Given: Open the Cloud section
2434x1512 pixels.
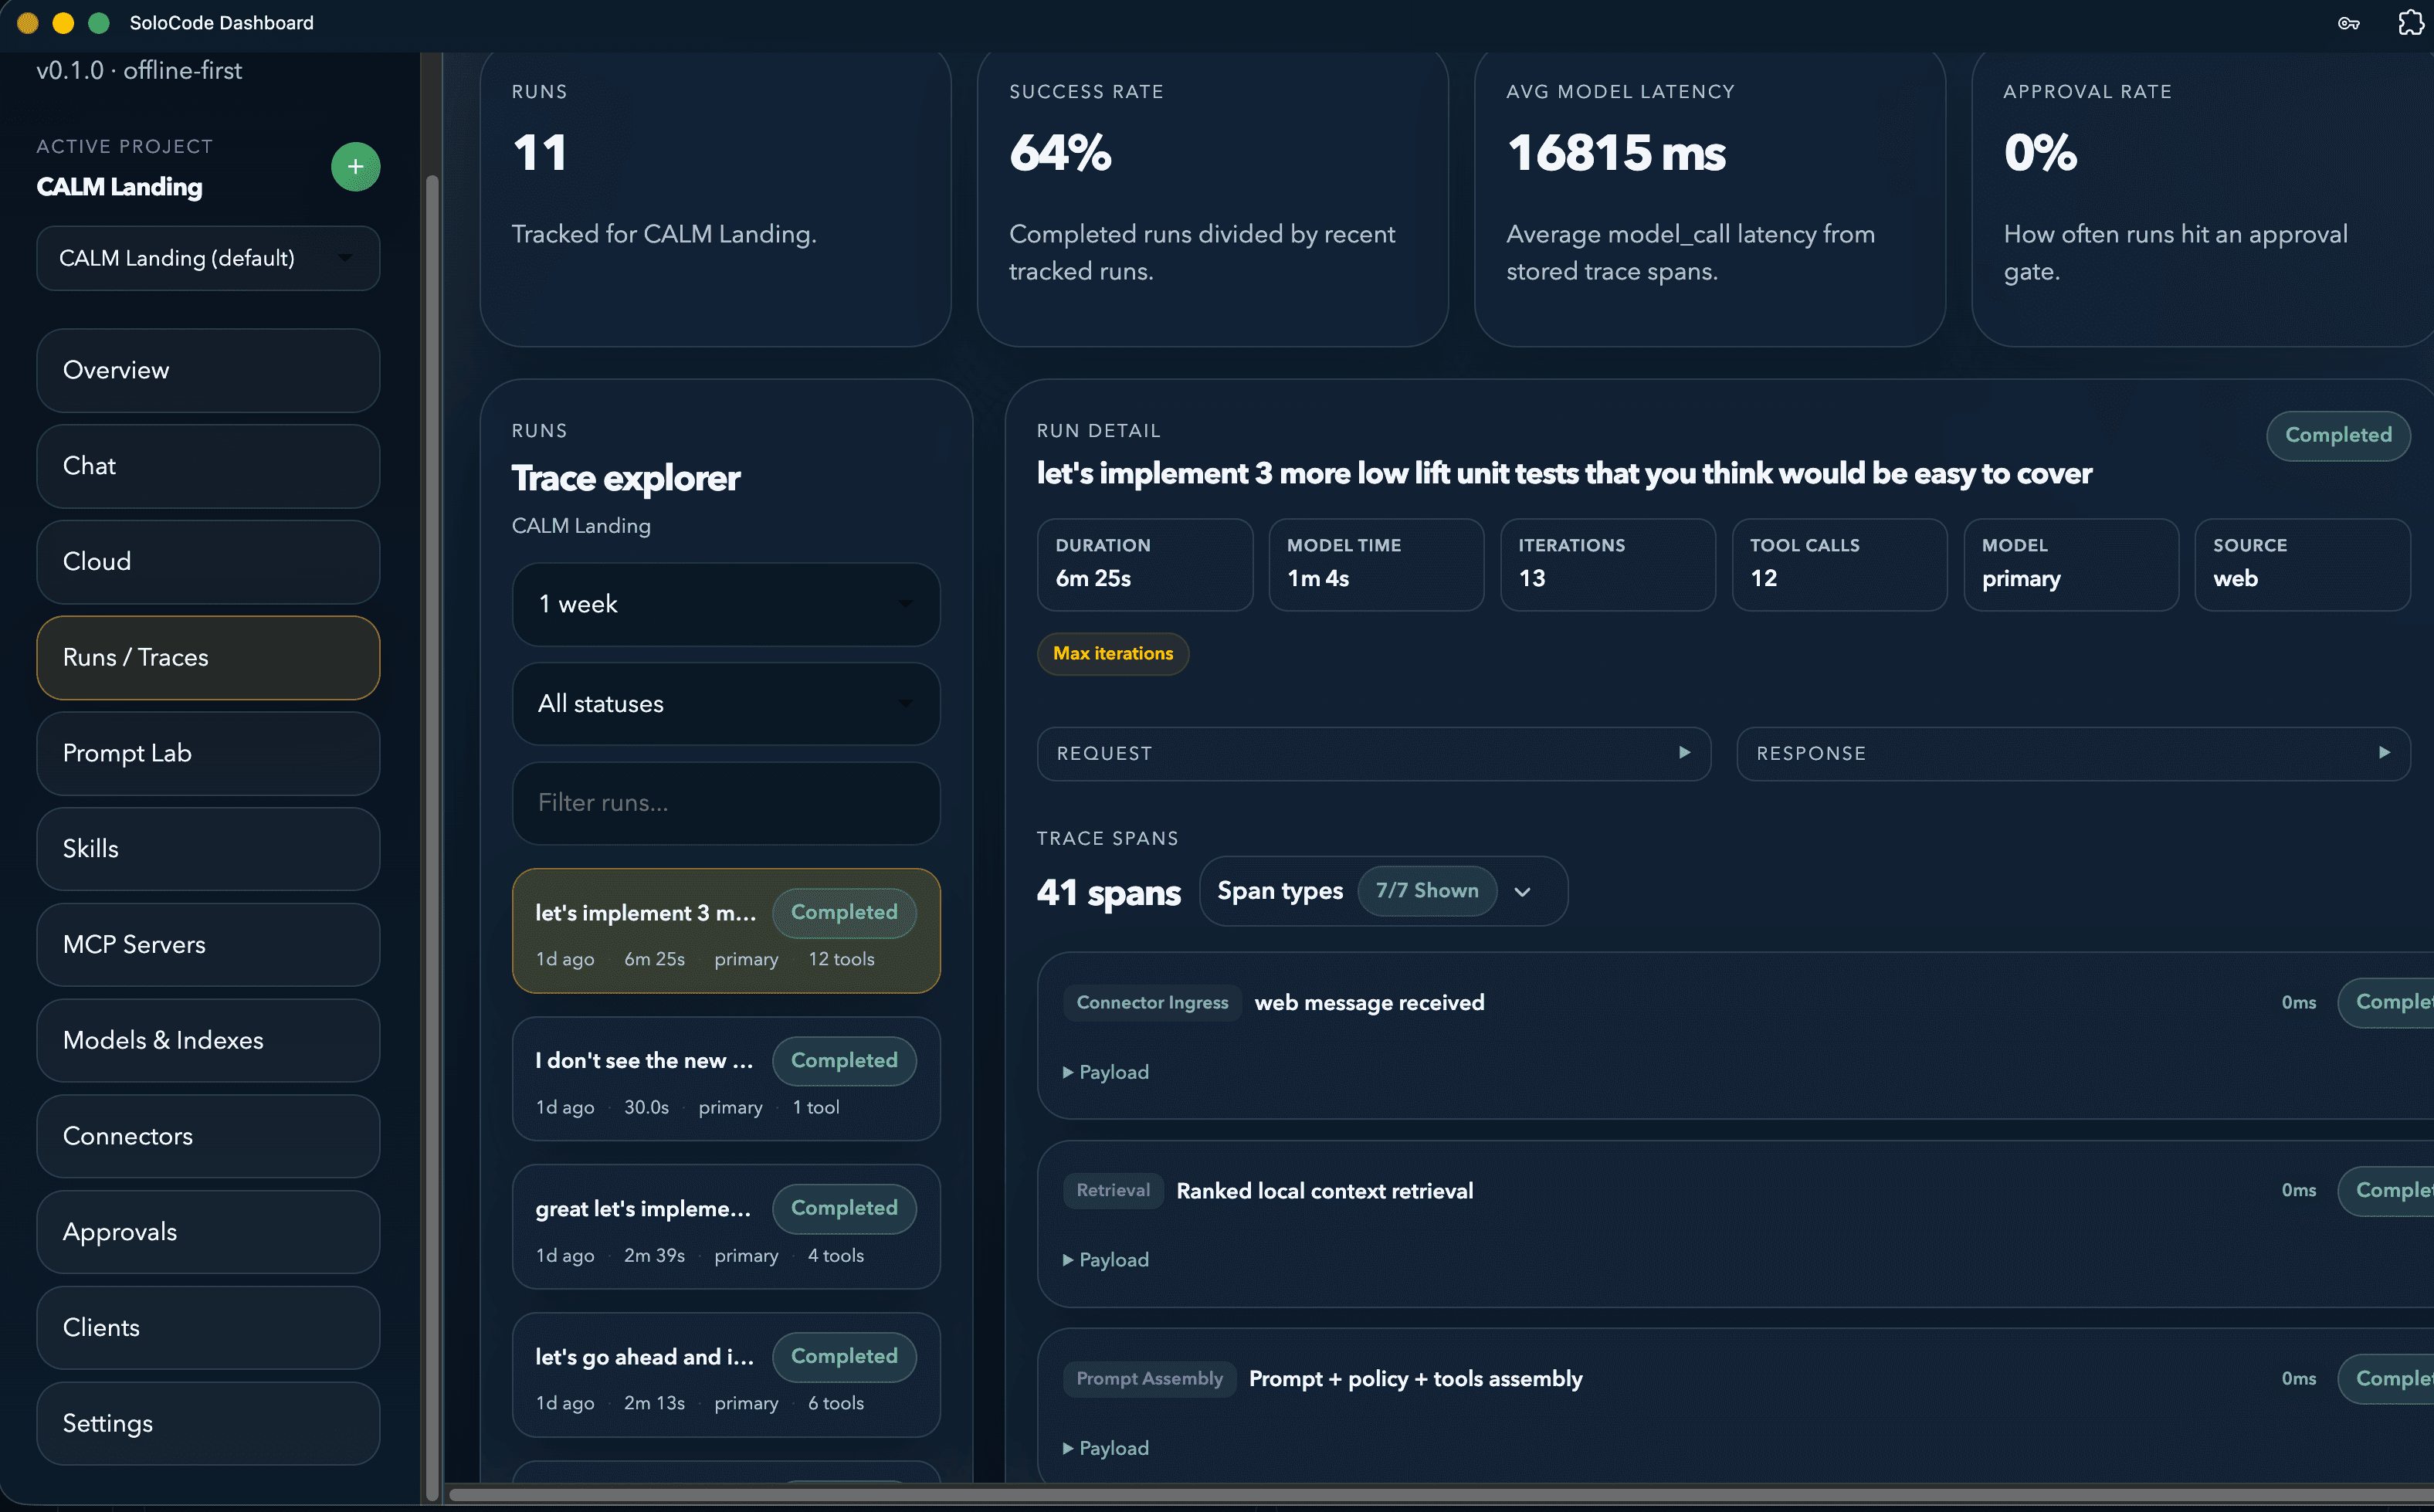Looking at the screenshot, I should tap(208, 562).
